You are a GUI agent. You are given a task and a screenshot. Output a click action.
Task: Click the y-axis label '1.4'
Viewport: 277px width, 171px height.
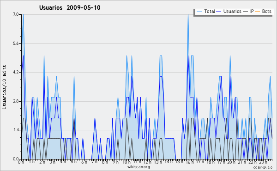click(16, 130)
